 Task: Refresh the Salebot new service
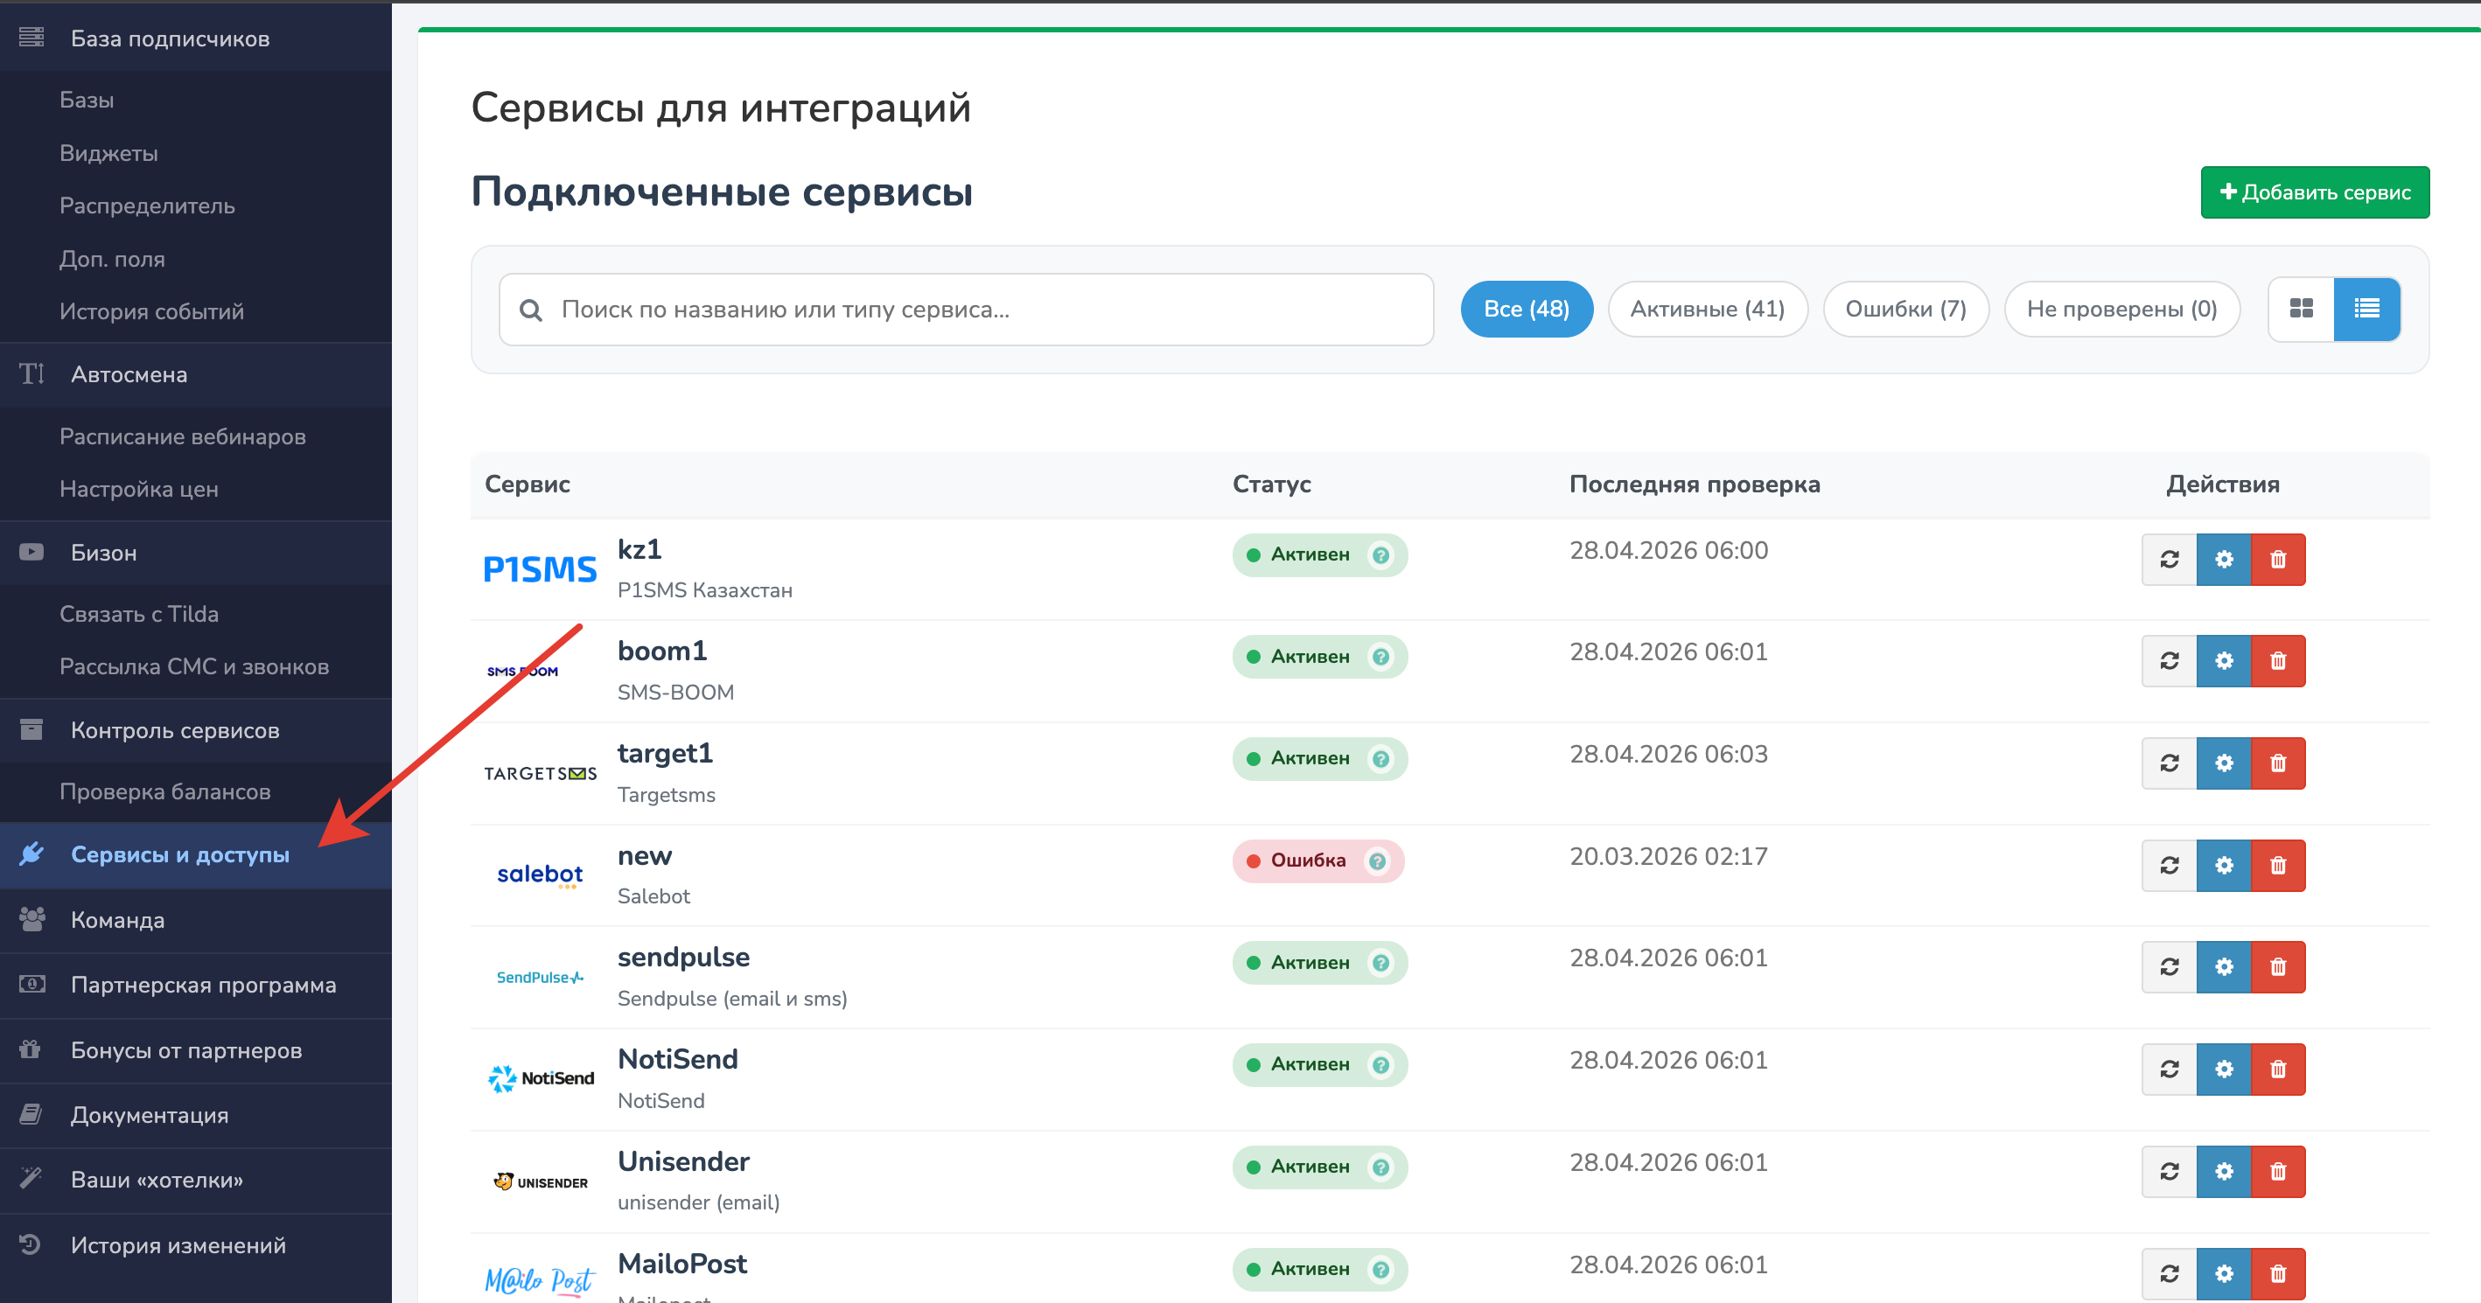pos(2168,866)
